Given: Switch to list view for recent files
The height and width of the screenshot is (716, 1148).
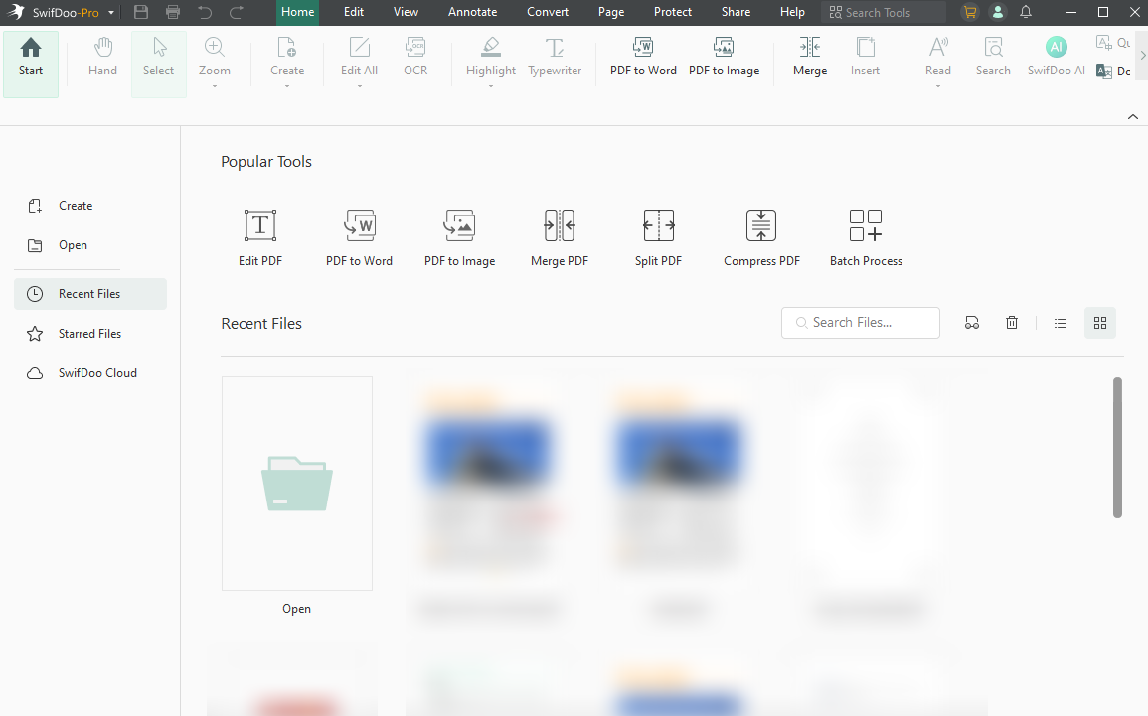Looking at the screenshot, I should (x=1060, y=322).
